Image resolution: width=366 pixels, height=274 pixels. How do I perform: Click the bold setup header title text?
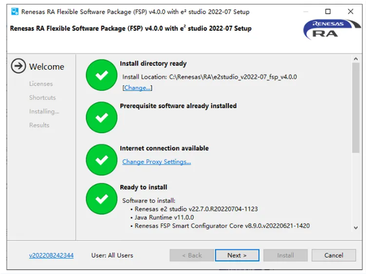131,28
